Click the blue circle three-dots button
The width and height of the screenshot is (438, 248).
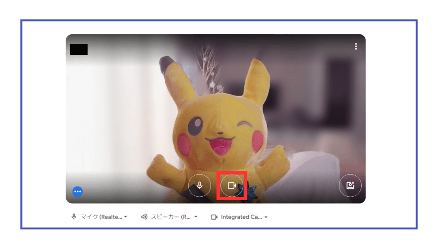78,191
